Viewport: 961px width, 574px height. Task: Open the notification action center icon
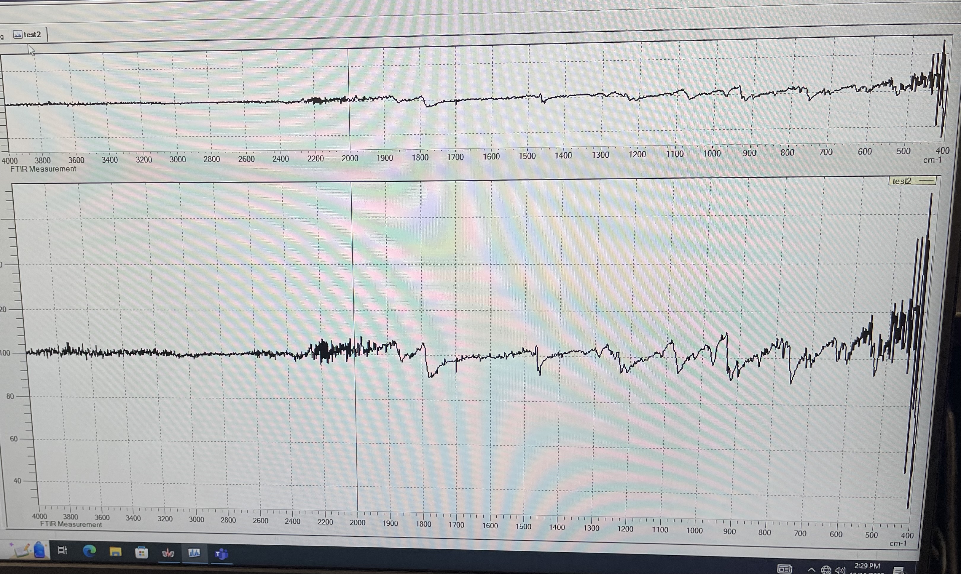(899, 571)
